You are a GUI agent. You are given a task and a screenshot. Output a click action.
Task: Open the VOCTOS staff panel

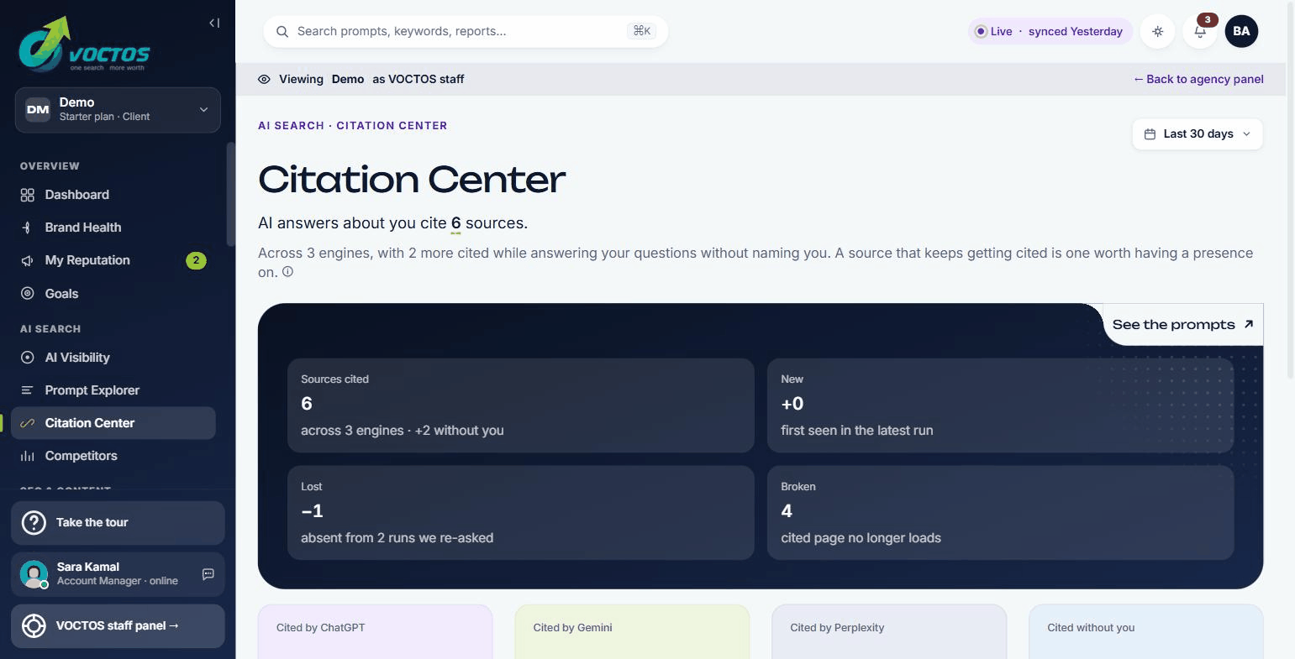[x=118, y=626]
